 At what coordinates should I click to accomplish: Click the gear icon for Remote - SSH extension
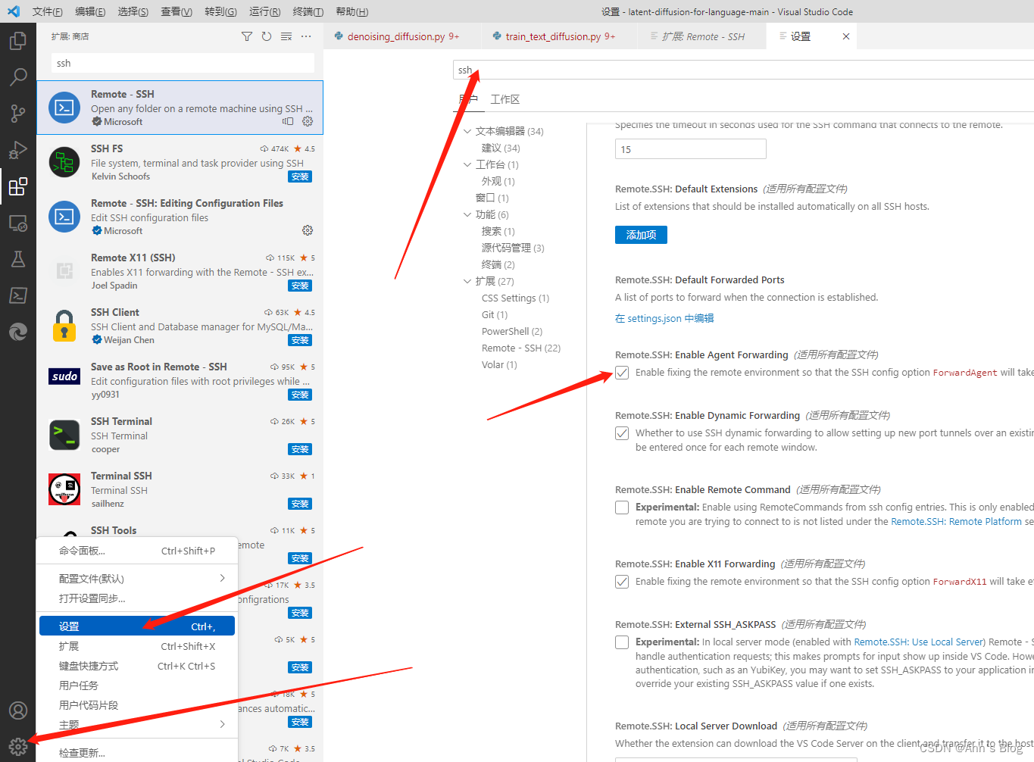tap(308, 121)
